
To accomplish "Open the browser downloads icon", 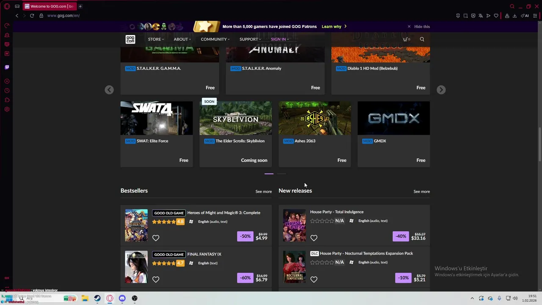I will tap(514, 16).
